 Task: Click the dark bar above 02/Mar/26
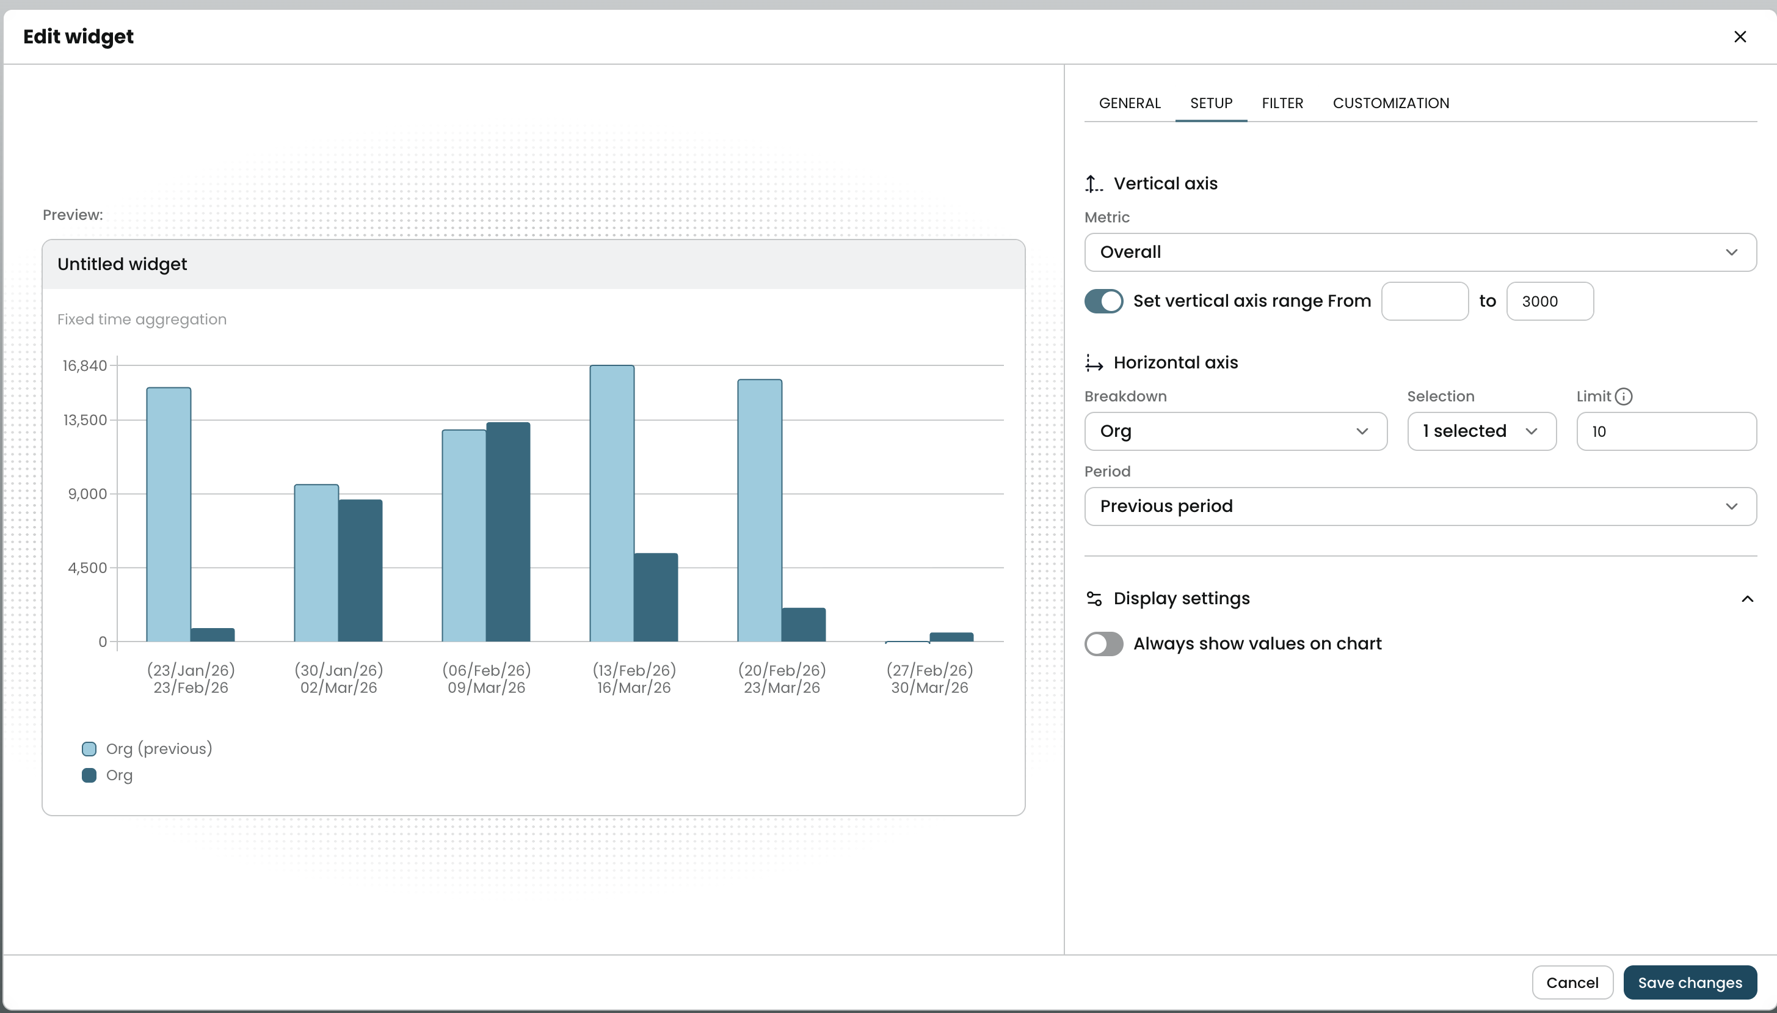click(360, 571)
